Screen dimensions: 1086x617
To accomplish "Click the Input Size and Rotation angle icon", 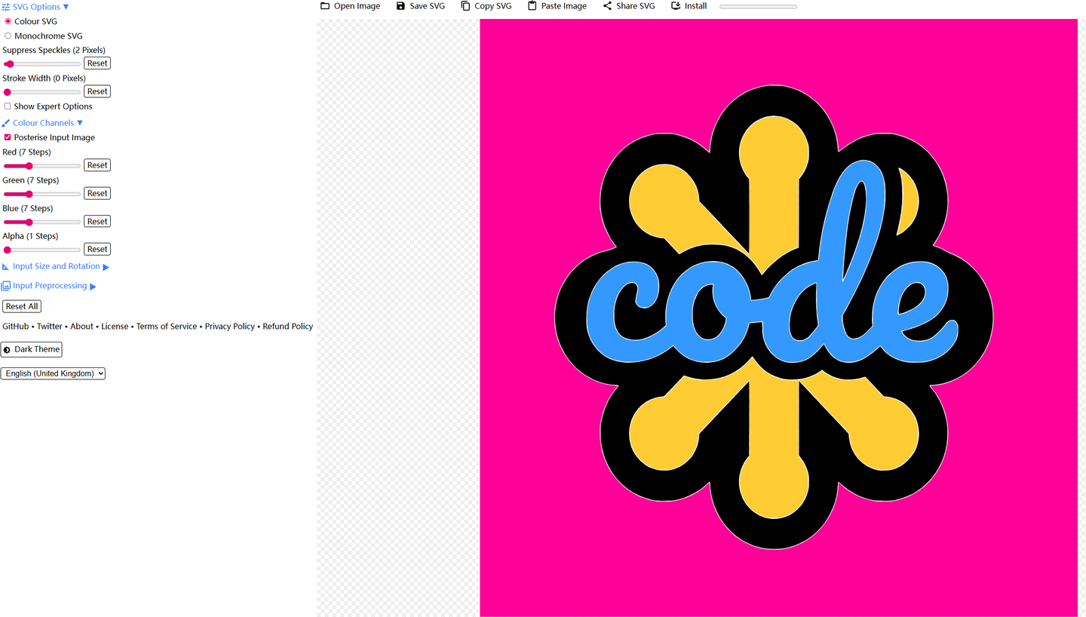I will 6,267.
